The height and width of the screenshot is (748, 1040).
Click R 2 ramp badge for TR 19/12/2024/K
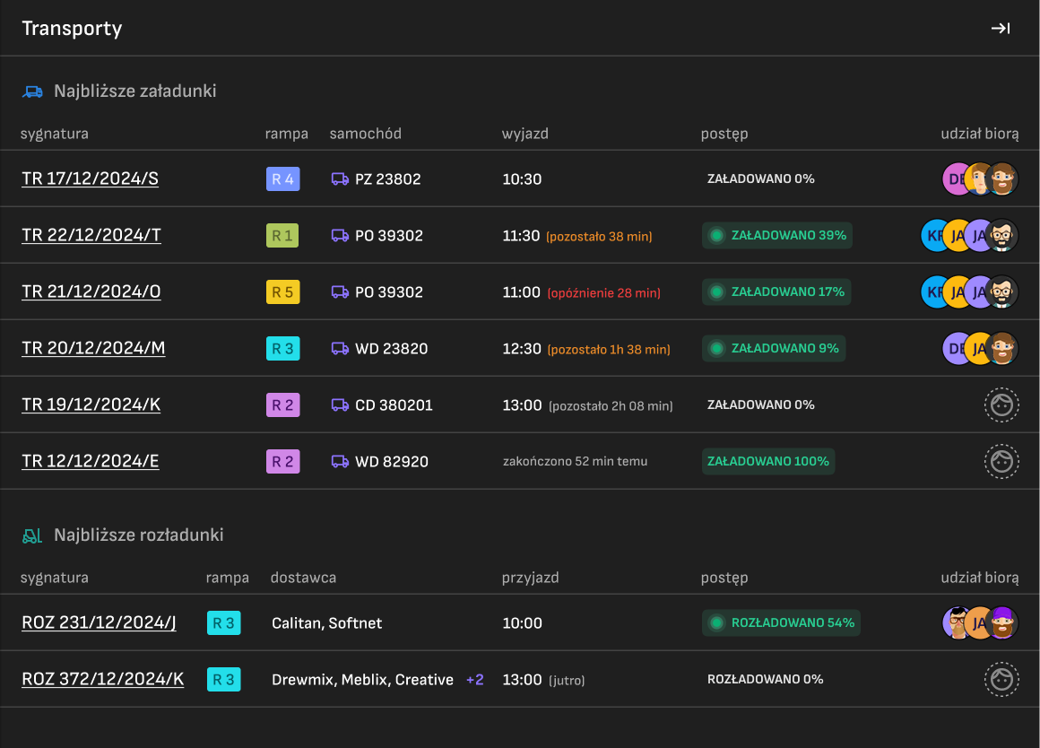(x=283, y=404)
